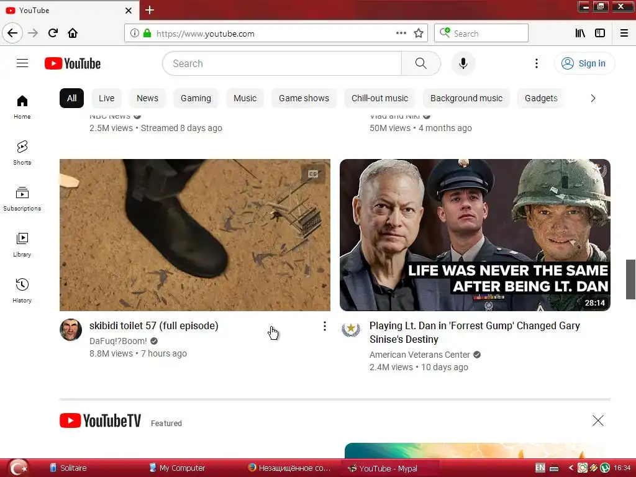Select the Background music chip
Screen dimensions: 636x477
466,98
